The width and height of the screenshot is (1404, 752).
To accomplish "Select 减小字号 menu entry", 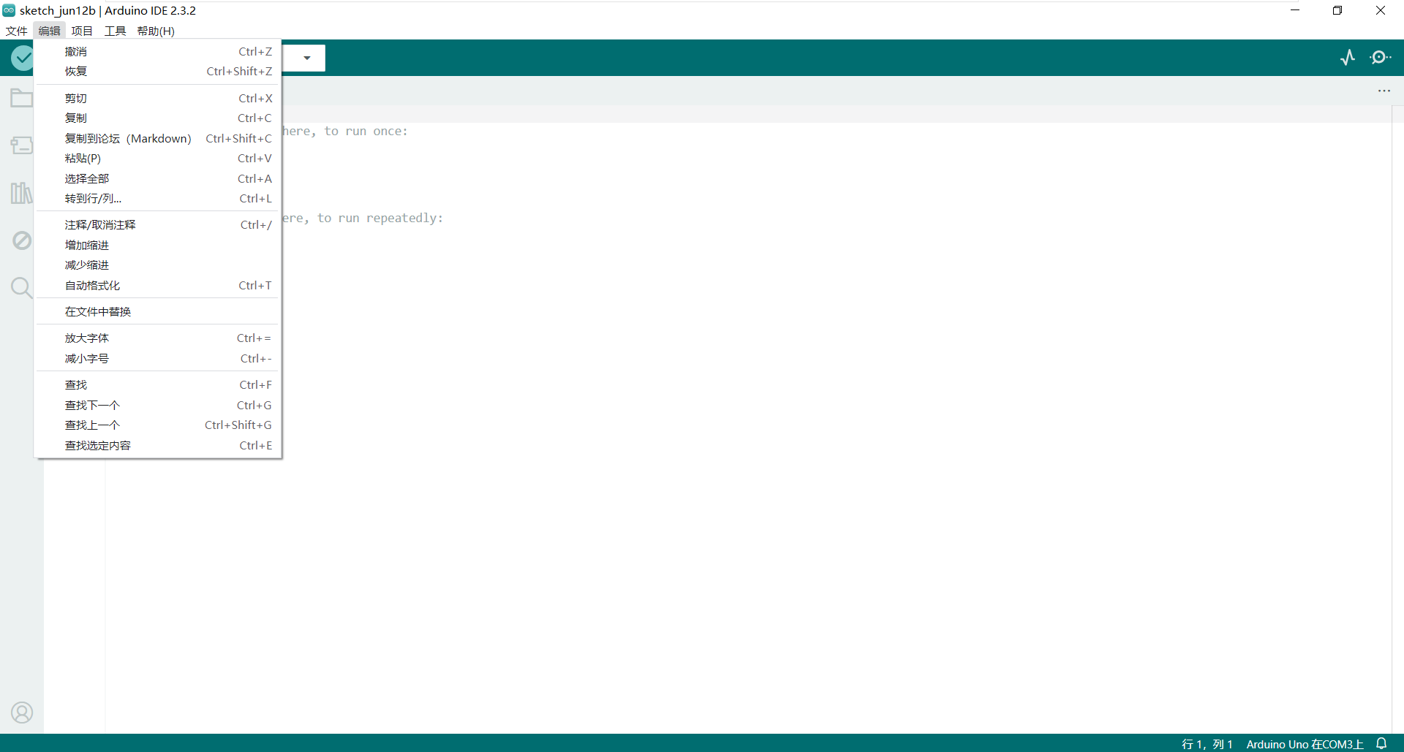I will pos(158,358).
